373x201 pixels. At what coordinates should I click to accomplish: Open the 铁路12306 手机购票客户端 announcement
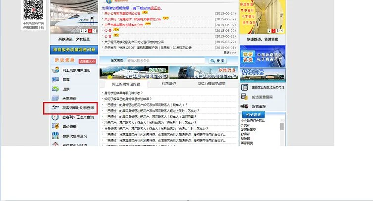tap(148, 48)
